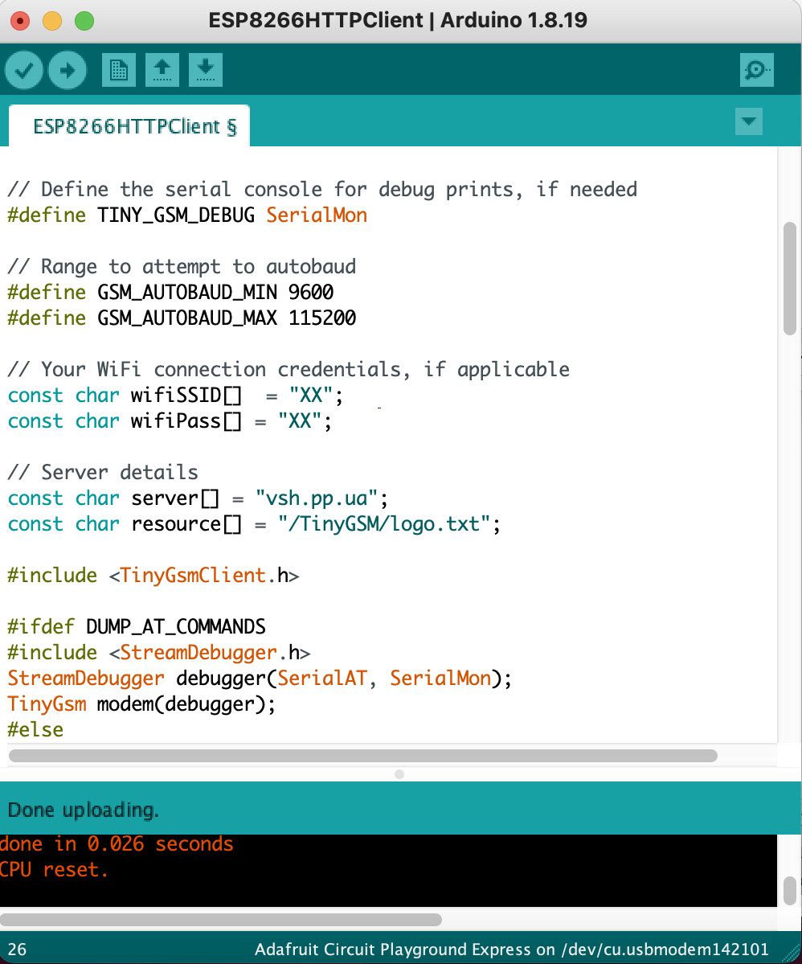This screenshot has width=802, height=964.
Task: Open the tab options dropdown triangle
Action: [x=748, y=121]
